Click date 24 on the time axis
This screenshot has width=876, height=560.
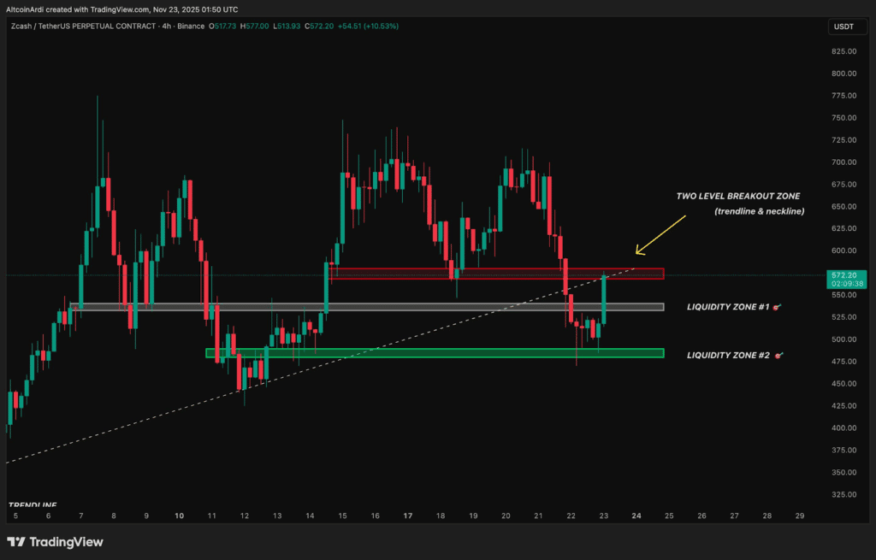pos(636,516)
